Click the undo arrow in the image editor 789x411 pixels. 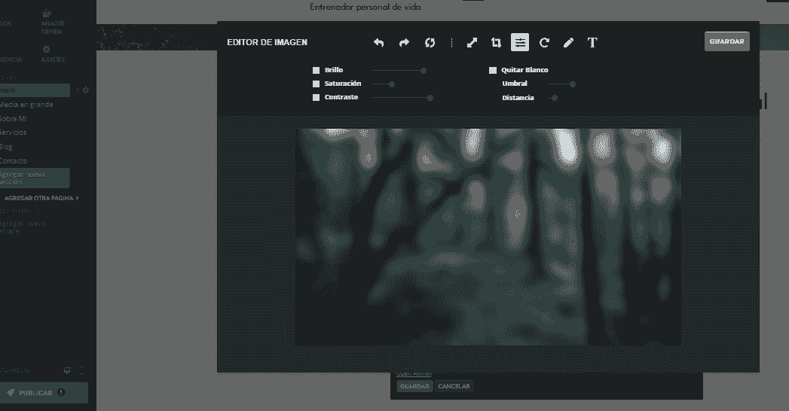click(379, 43)
